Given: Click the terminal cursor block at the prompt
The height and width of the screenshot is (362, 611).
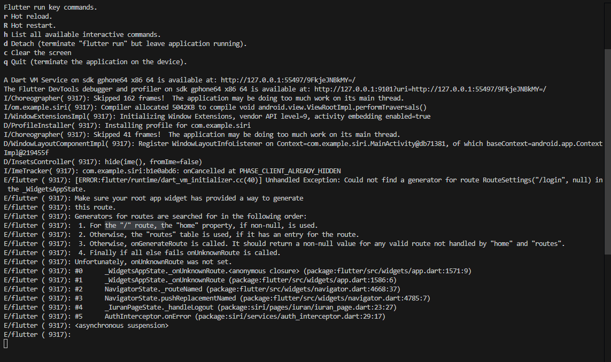Looking at the screenshot, I should tap(6, 343).
